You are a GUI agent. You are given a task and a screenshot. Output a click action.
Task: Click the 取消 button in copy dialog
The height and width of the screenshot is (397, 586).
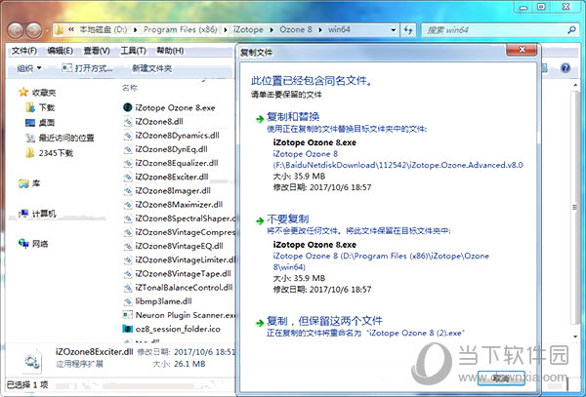[501, 378]
